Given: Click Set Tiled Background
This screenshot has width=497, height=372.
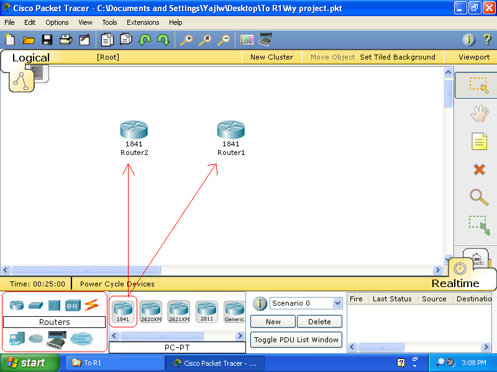Looking at the screenshot, I should [398, 57].
